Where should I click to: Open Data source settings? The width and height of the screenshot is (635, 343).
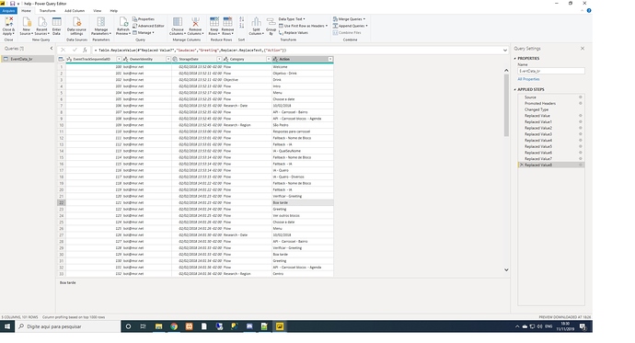point(76,27)
